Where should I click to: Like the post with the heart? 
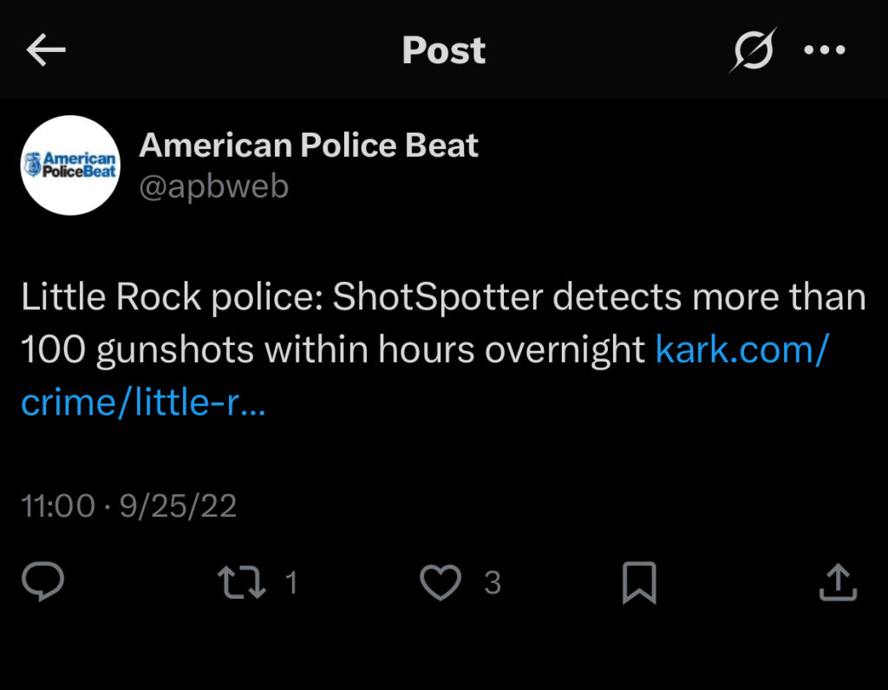[x=441, y=583]
